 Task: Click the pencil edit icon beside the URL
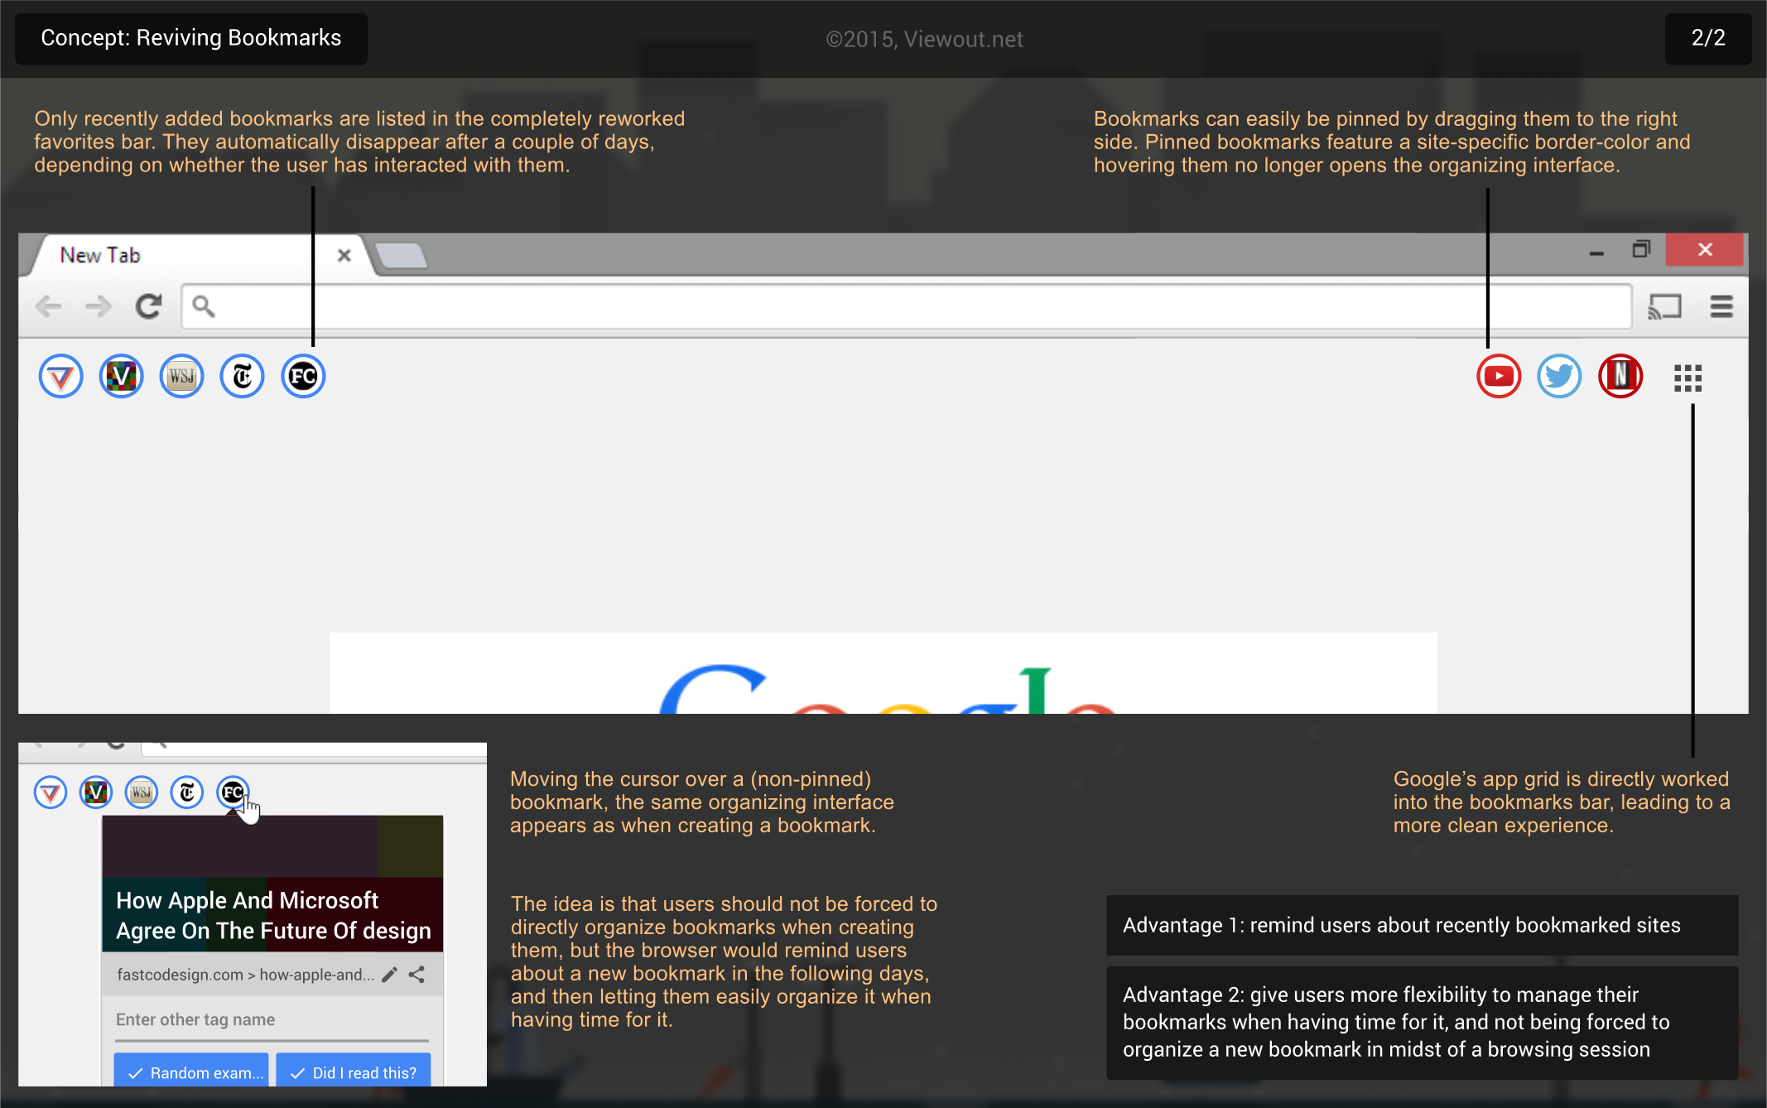[x=389, y=975]
